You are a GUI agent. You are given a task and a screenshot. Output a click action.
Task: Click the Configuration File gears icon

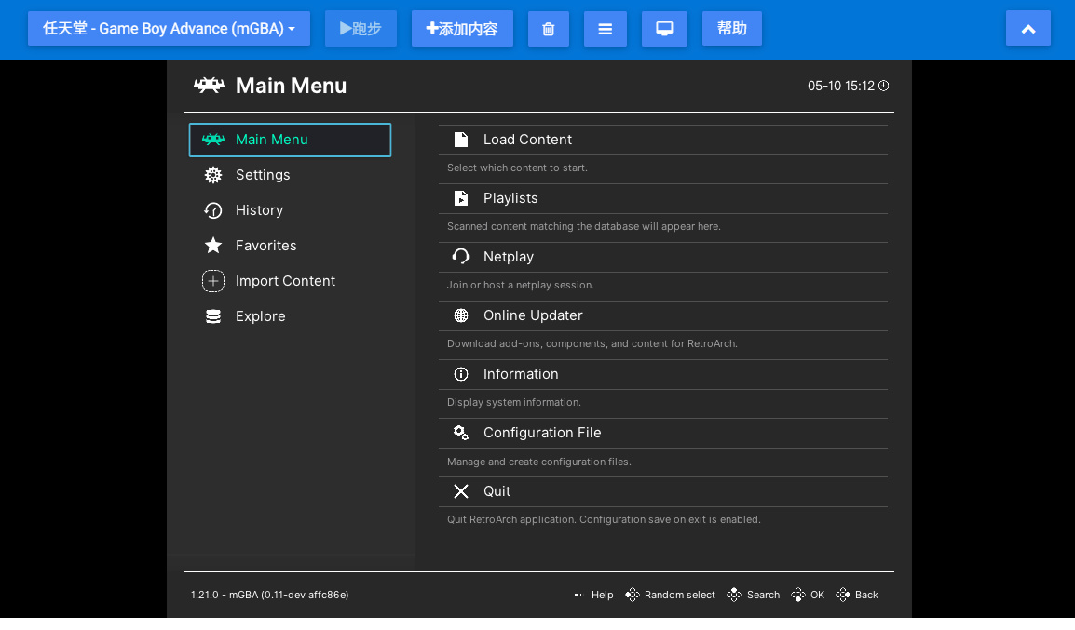pos(461,433)
